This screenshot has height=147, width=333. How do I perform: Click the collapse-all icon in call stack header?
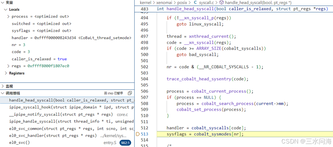pos(130,93)
